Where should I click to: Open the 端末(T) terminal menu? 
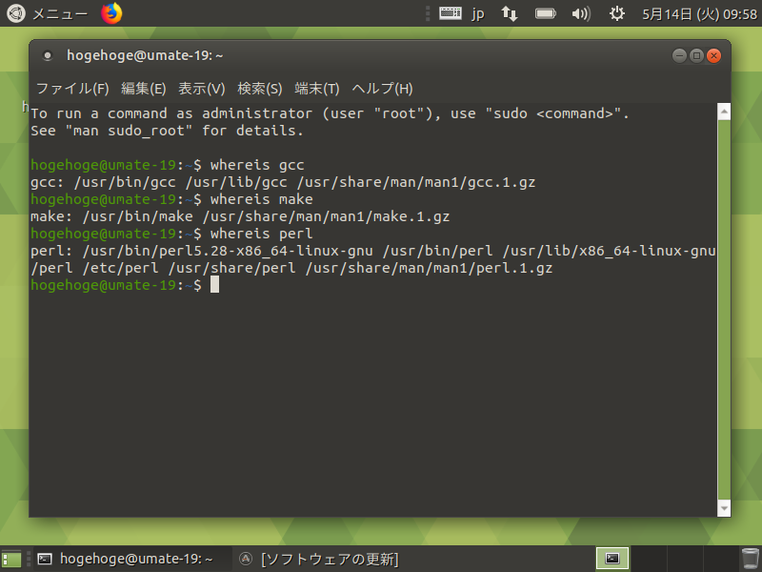pos(317,89)
